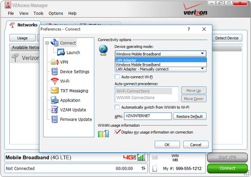This screenshot has width=251, height=177.
Task: Collapse the Connect tree node
Action: pos(47,43)
